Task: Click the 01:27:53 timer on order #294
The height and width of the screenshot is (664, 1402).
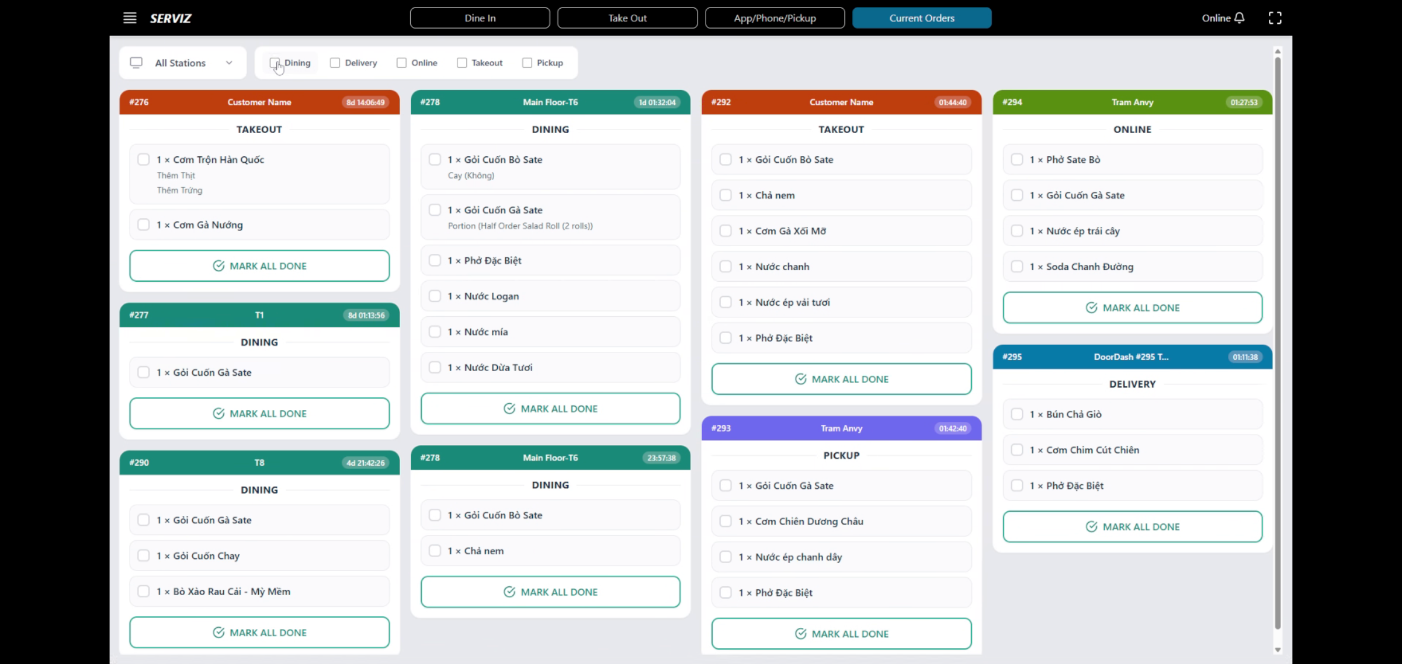Action: click(x=1244, y=102)
